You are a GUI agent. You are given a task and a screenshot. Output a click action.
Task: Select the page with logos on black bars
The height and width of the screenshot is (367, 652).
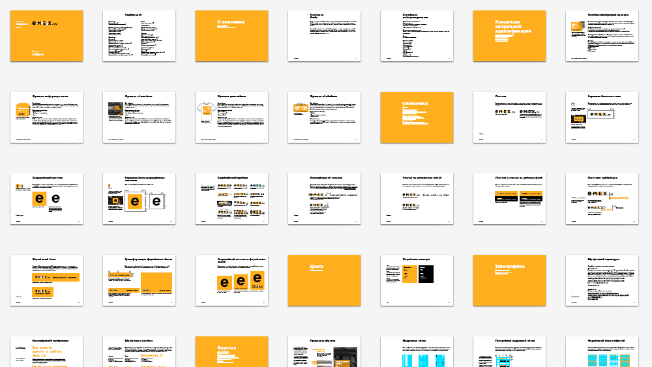509,199
